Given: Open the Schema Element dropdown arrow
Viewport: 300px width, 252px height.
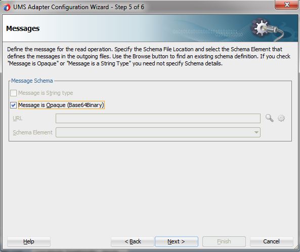Looking at the screenshot, I should [x=256, y=132].
